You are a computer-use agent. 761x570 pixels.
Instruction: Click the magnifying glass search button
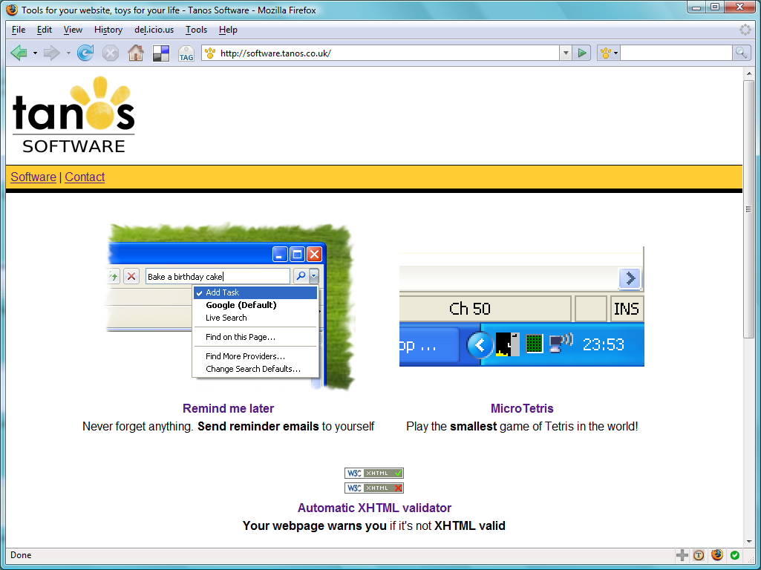[x=741, y=53]
